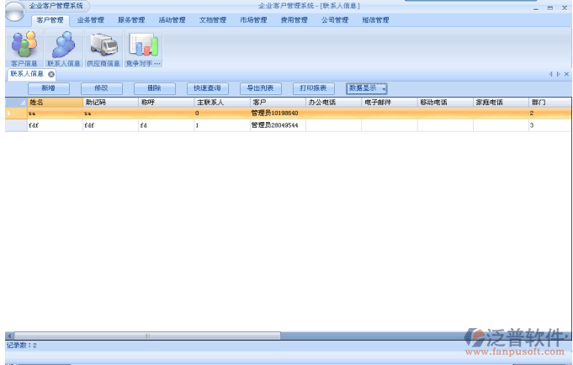Screen dimensions: 573x365
Task: Open the 市场管理 ribbon tab
Action: 253,19
